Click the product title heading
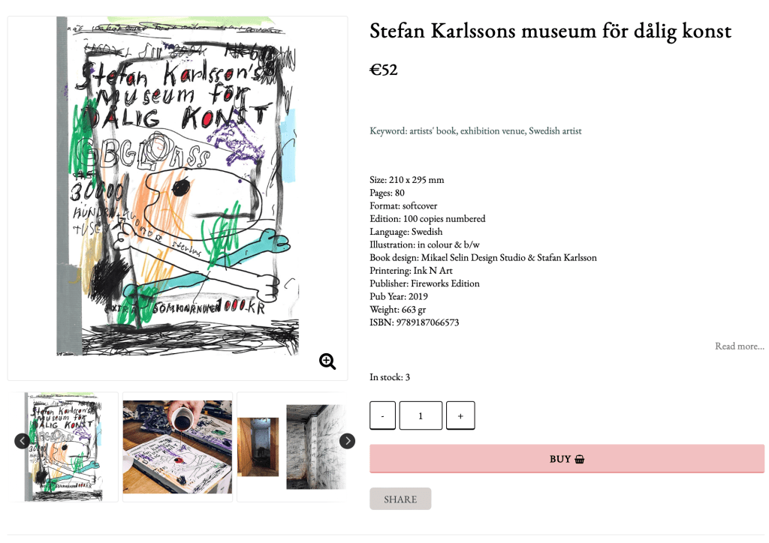The image size is (769, 543). click(550, 31)
